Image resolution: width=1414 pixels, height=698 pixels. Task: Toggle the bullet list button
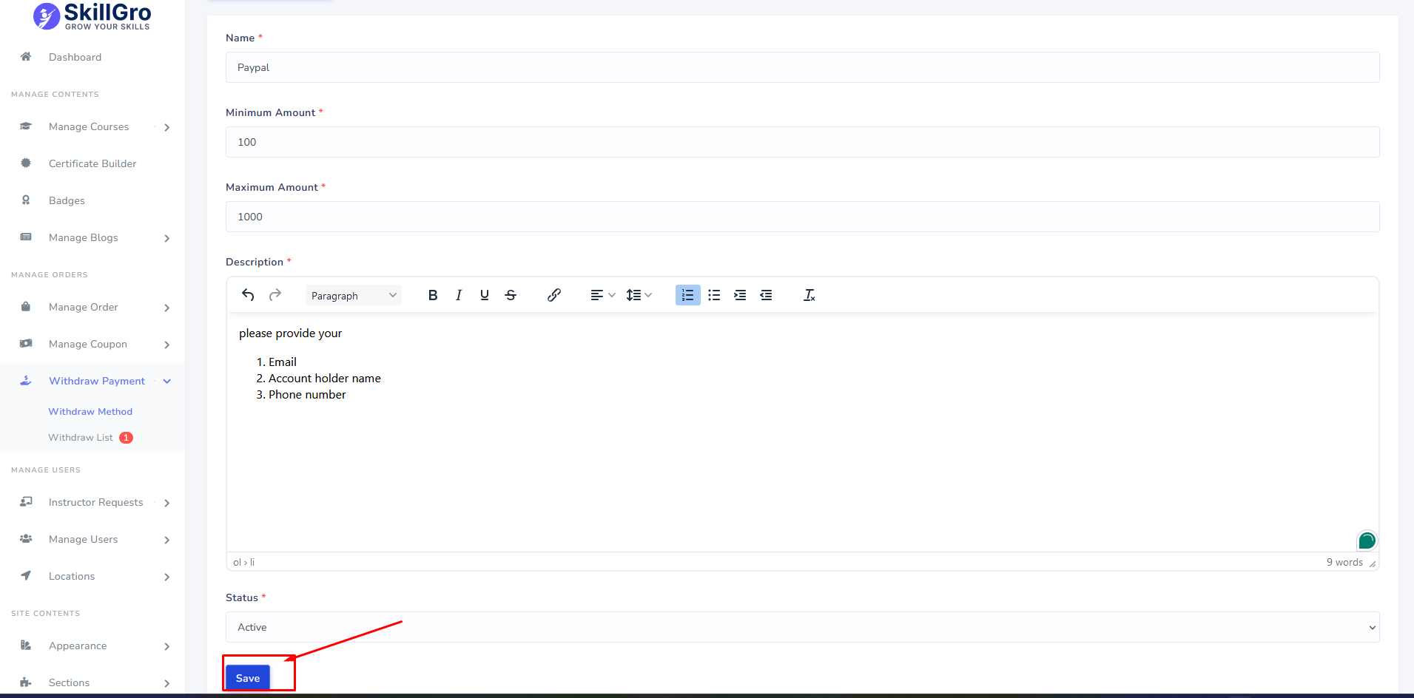pos(714,295)
